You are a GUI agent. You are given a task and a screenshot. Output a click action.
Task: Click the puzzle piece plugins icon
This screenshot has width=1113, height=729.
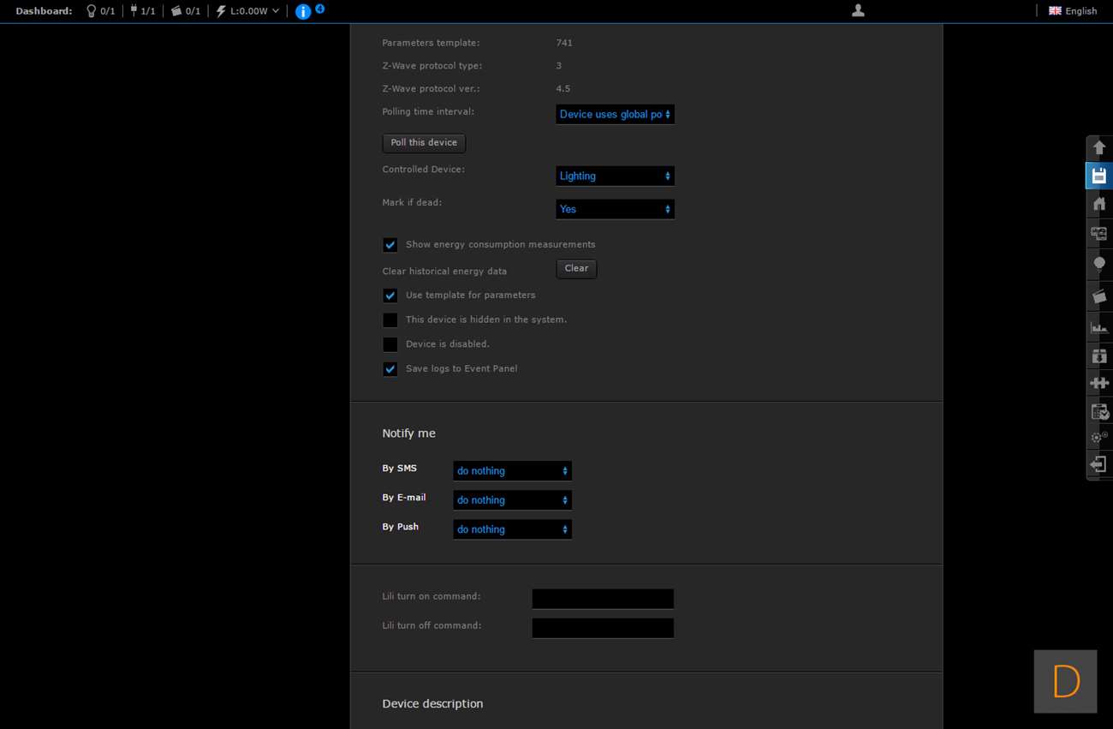point(1099,383)
